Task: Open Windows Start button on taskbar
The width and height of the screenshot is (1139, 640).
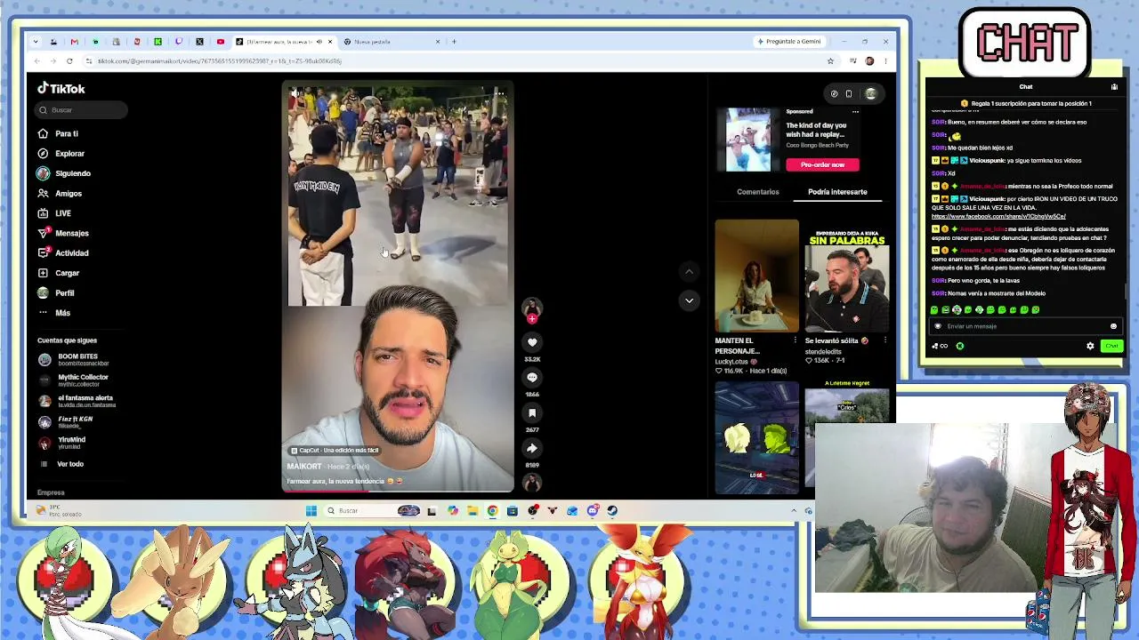Action: [x=311, y=510]
